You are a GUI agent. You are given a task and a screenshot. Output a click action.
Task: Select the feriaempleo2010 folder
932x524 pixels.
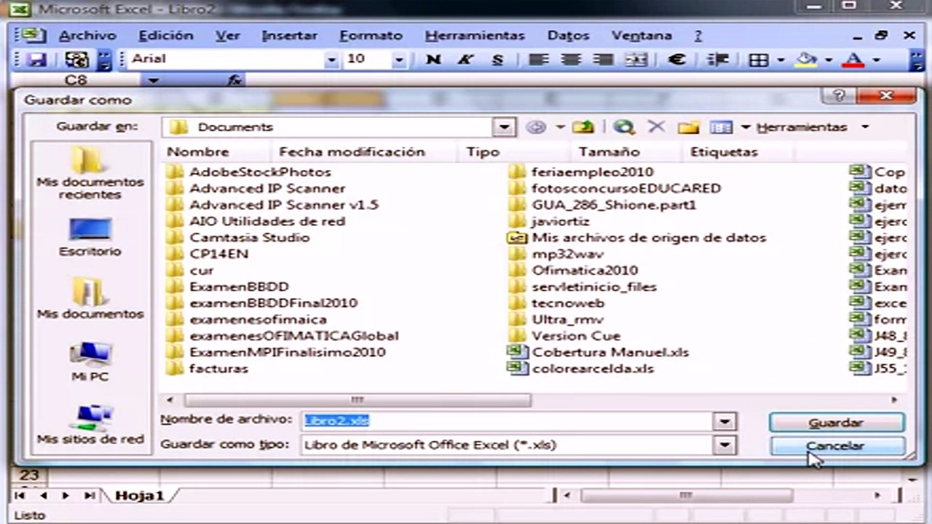click(x=581, y=172)
